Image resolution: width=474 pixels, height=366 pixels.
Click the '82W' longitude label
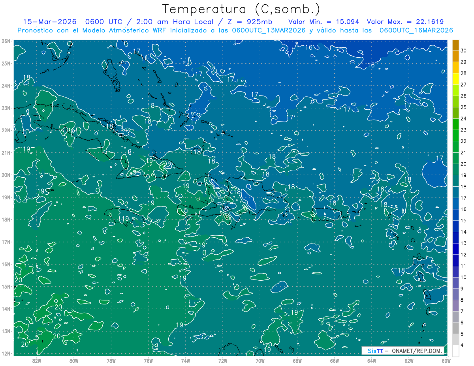37,360
